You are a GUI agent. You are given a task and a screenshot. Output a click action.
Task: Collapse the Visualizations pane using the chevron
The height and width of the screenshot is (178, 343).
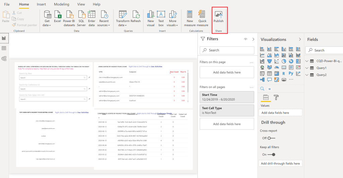click(300, 39)
